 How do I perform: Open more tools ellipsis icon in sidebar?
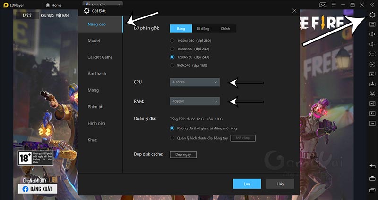click(x=372, y=123)
